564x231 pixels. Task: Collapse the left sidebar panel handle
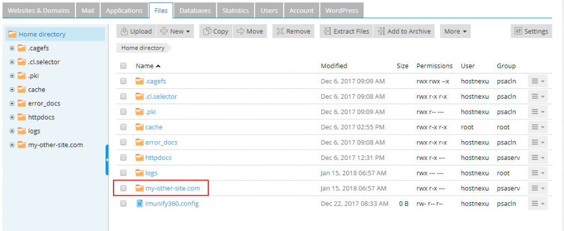pos(107,160)
